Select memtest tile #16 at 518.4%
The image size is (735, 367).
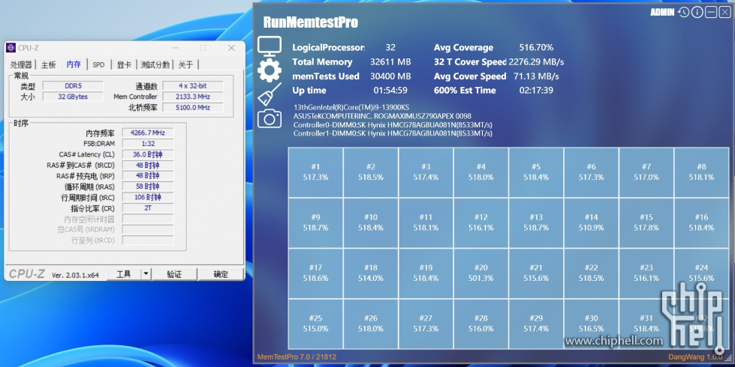[x=701, y=222]
